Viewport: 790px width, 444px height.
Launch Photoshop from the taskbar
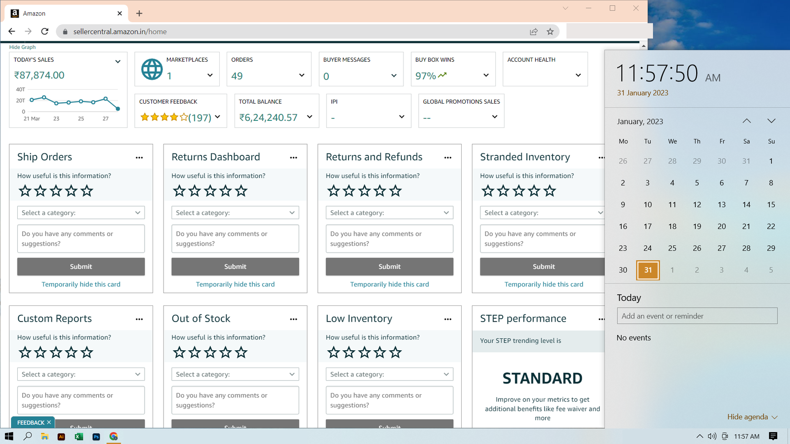(96, 437)
